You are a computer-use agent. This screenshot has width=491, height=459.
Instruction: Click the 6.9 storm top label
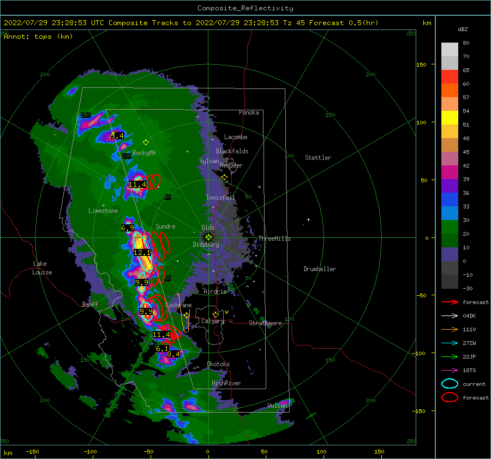coord(128,228)
